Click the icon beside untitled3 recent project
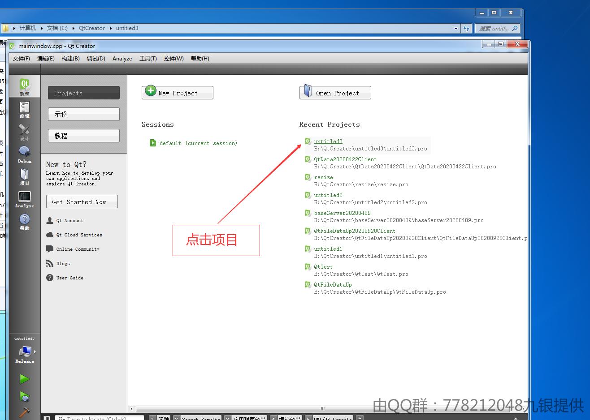This screenshot has height=420, width=590. click(x=308, y=141)
